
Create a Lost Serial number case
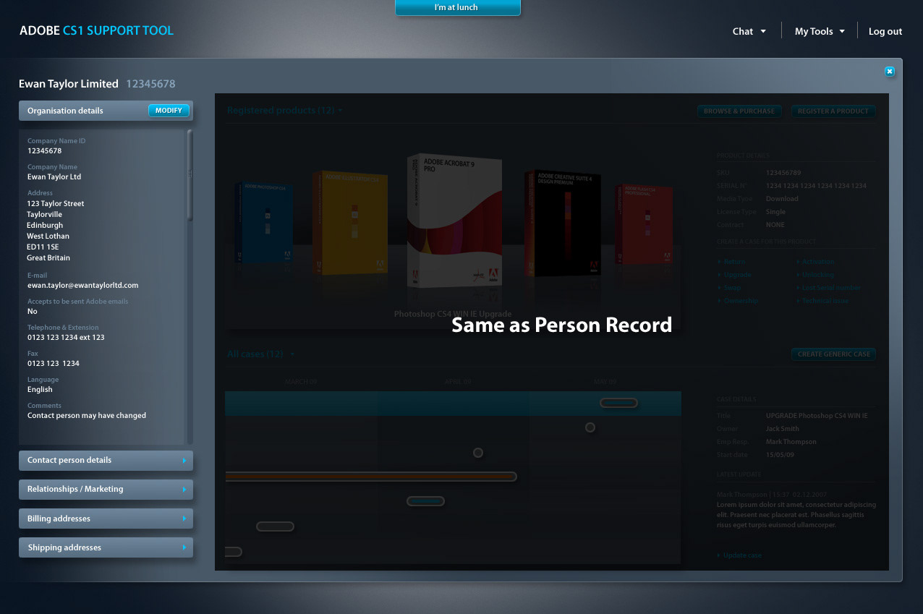[x=830, y=288]
